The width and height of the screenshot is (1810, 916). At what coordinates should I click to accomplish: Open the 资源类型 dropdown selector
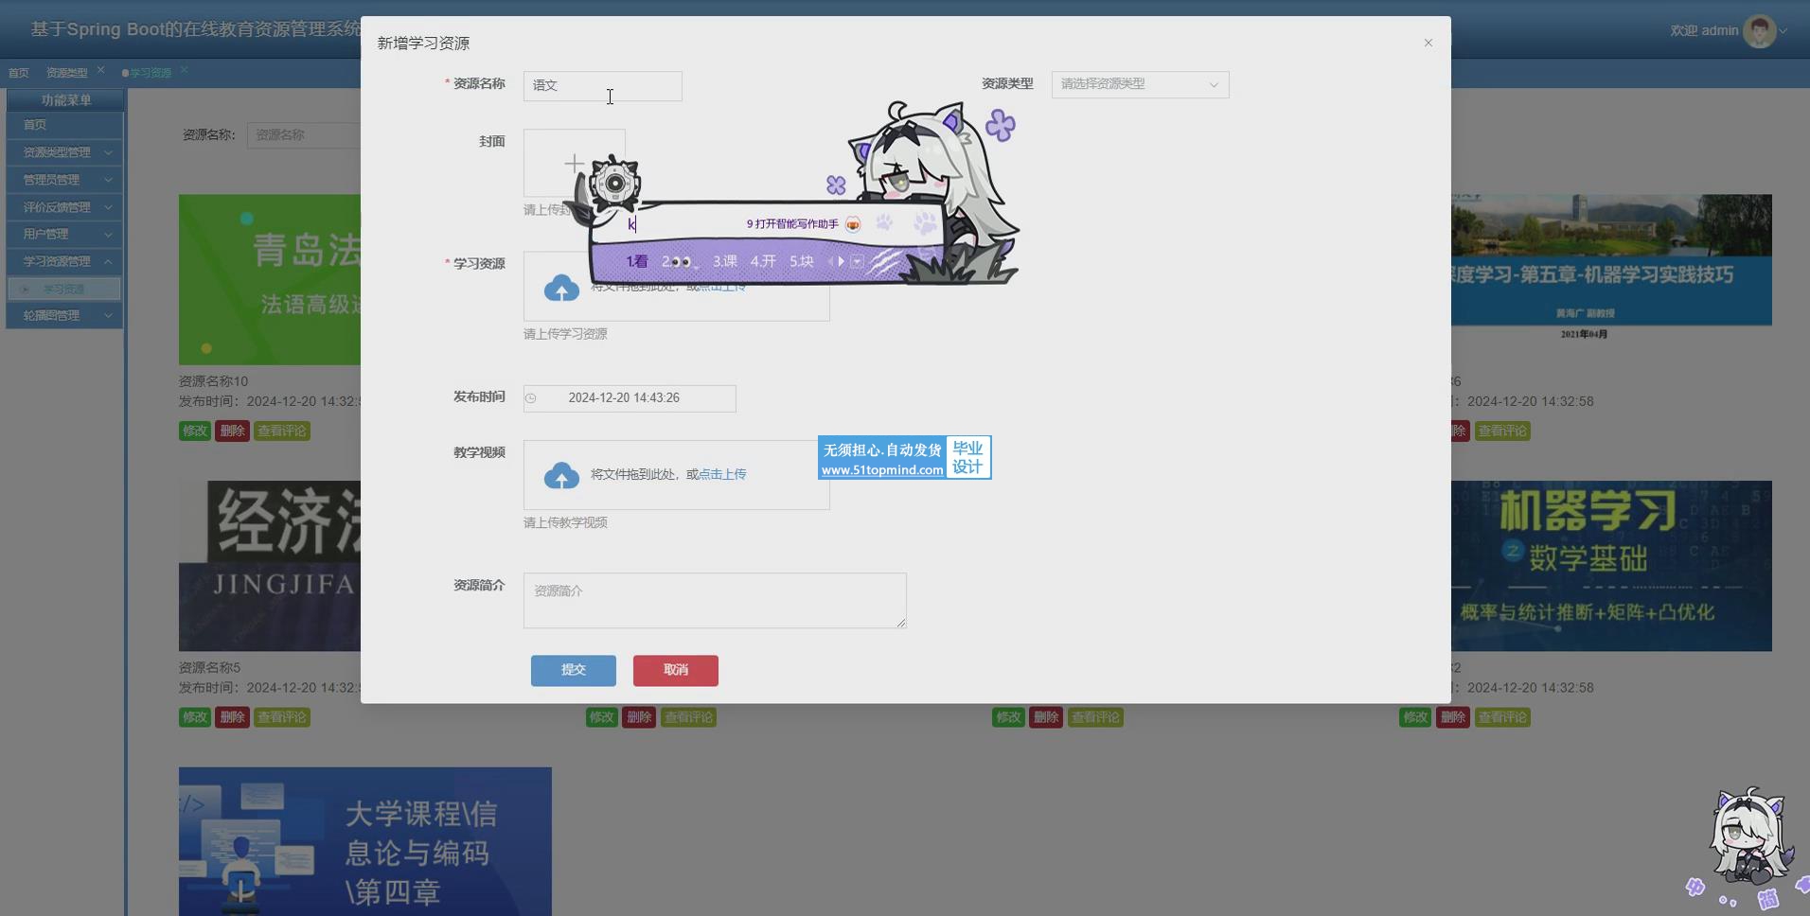click(x=1139, y=85)
